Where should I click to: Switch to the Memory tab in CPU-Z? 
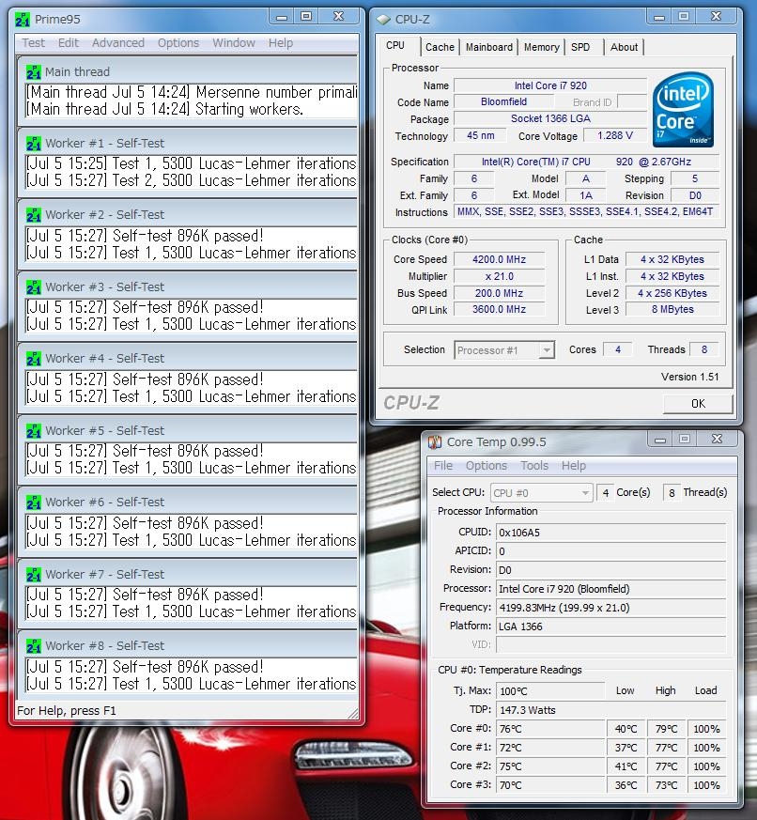(x=541, y=47)
